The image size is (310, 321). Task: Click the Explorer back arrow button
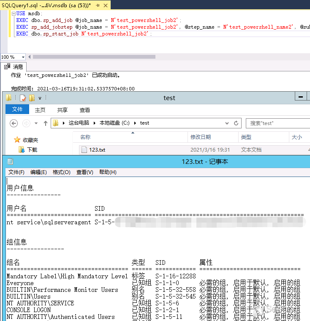click(14, 123)
